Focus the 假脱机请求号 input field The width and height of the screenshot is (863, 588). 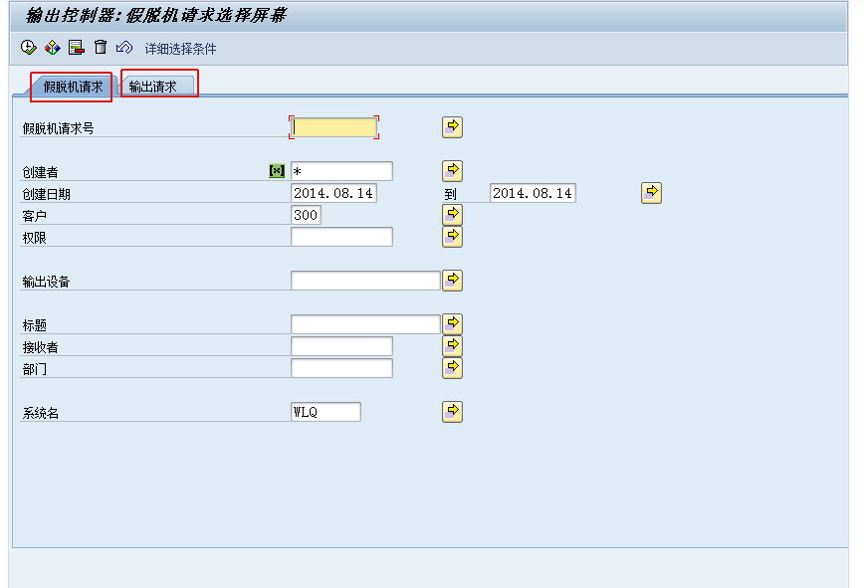[x=334, y=127]
